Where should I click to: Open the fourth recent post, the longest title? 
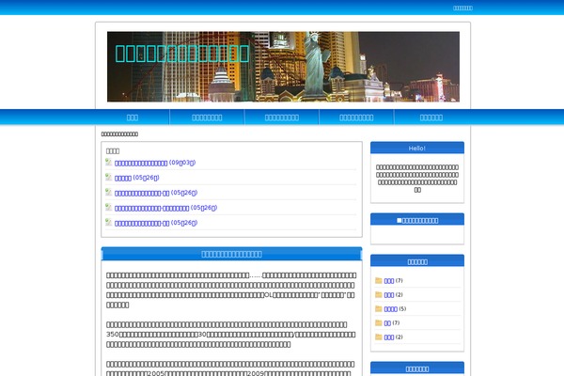165,209
